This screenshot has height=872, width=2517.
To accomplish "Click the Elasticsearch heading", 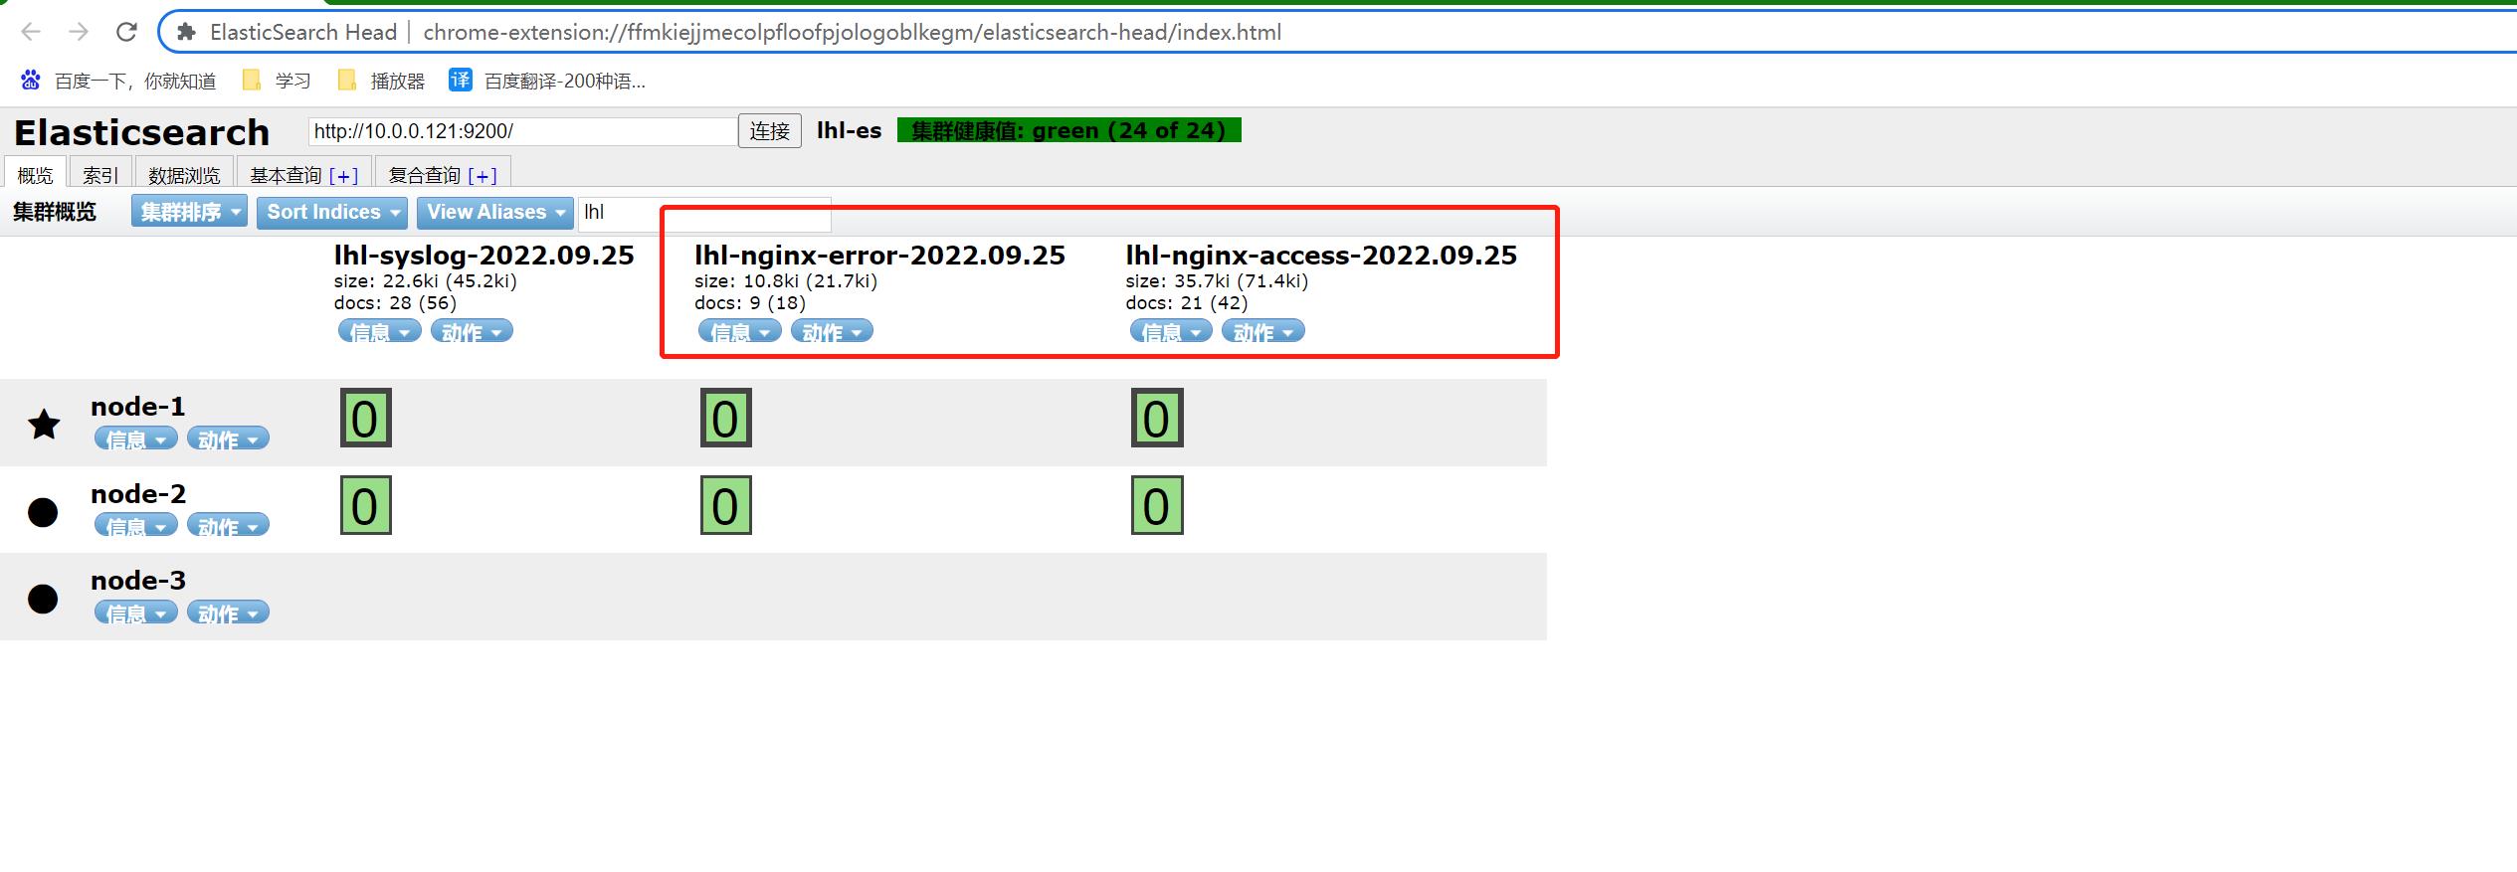I will pos(141,132).
